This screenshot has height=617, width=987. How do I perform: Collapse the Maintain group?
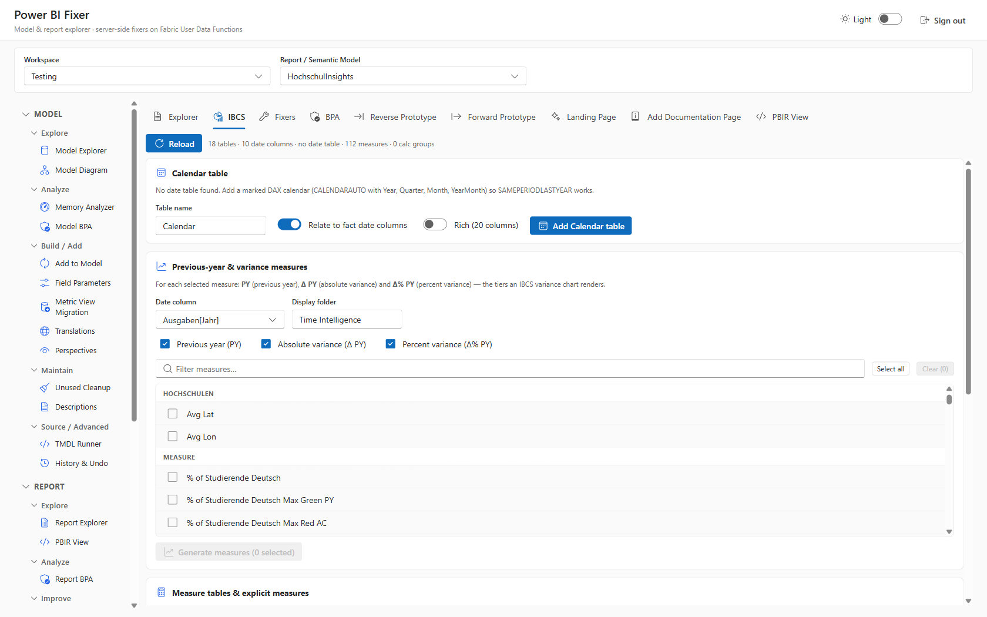[x=34, y=370]
